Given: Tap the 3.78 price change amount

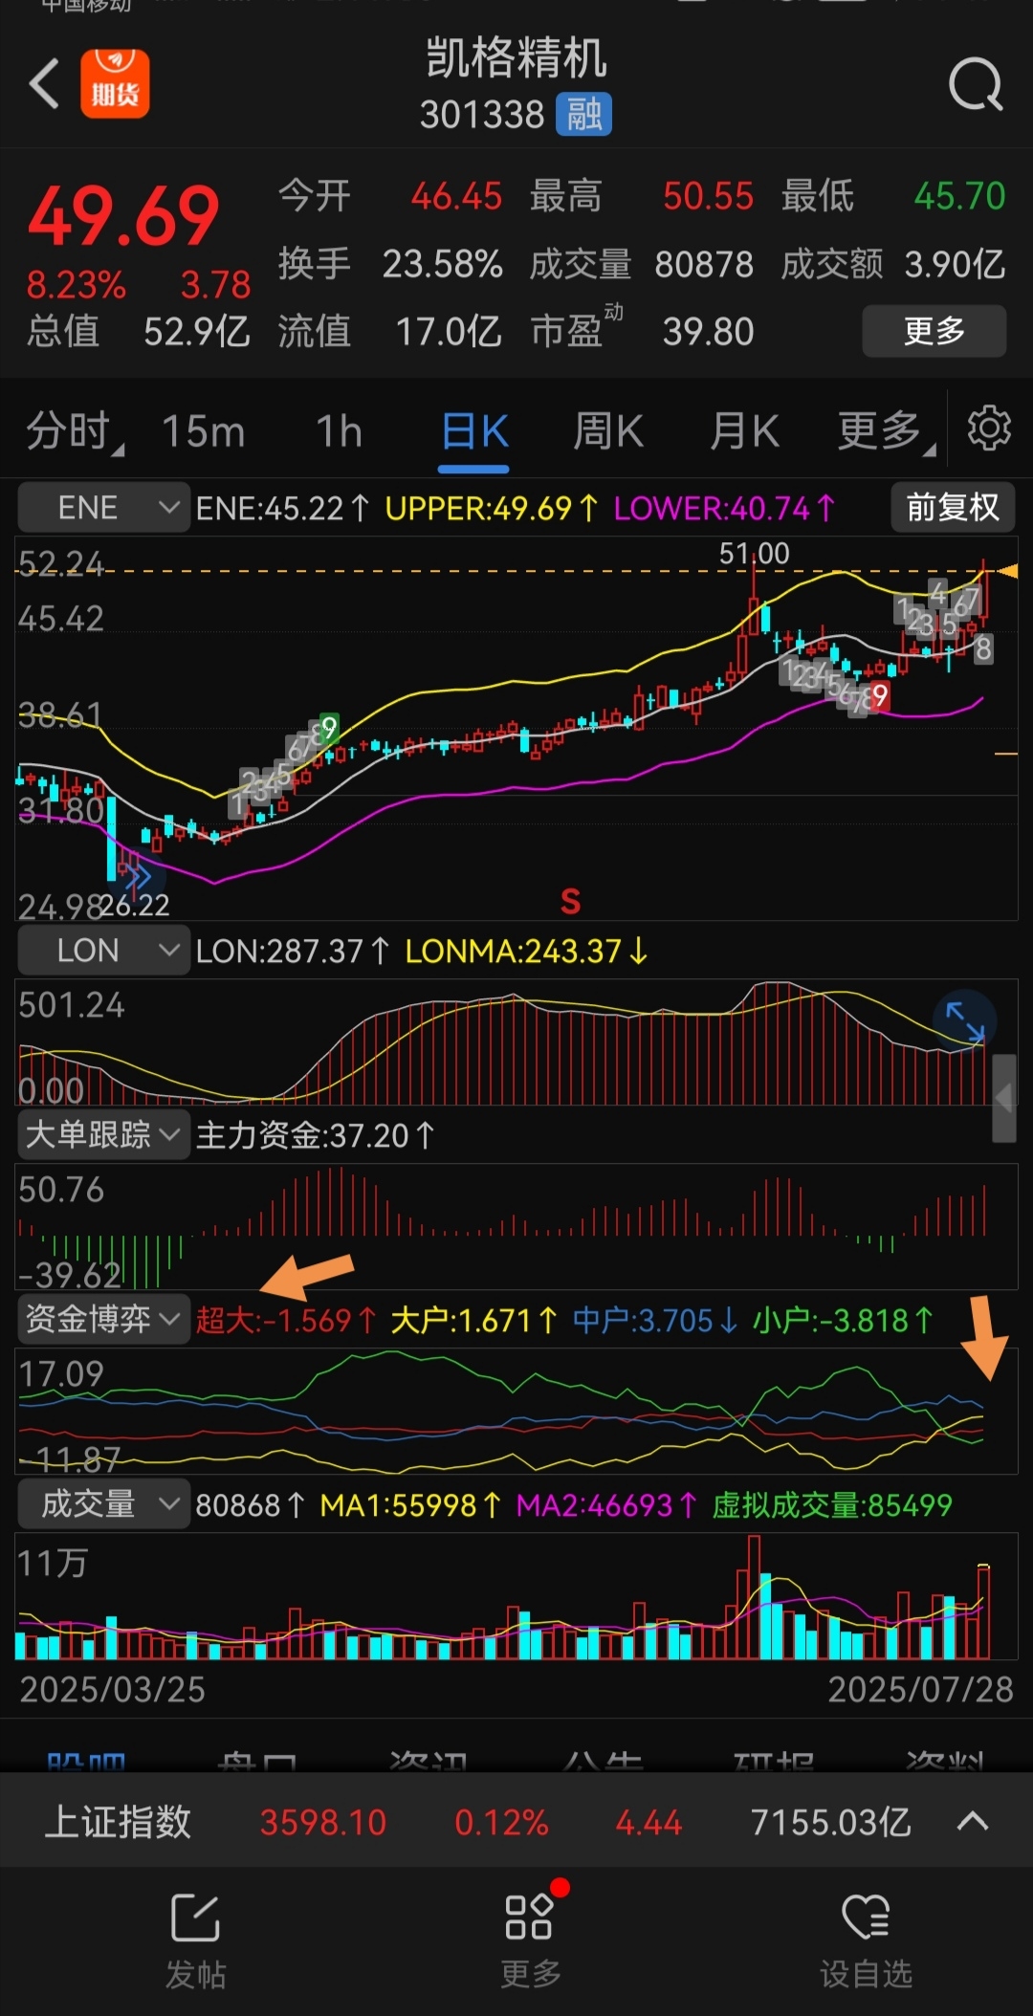Looking at the screenshot, I should coord(216,285).
